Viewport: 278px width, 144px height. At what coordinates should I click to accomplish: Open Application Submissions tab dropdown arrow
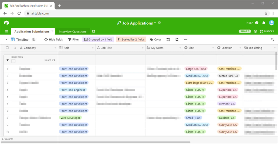52,31
